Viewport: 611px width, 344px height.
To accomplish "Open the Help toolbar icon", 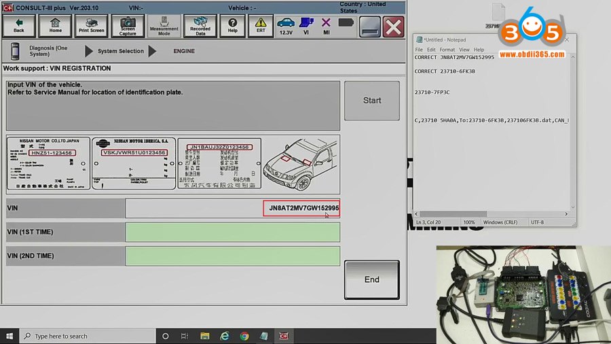I will 233,26.
